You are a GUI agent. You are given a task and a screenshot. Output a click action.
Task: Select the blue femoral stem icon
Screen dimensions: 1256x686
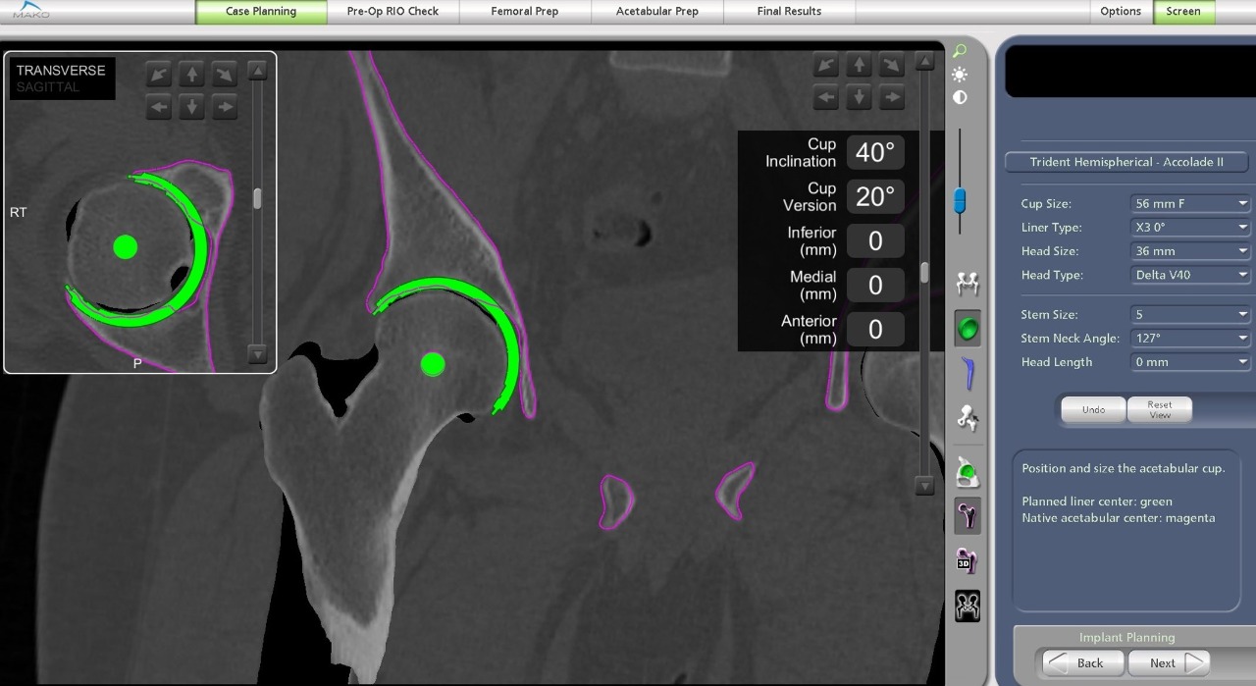[967, 373]
